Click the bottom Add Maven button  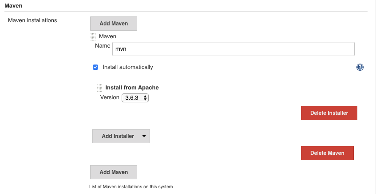coord(114,172)
